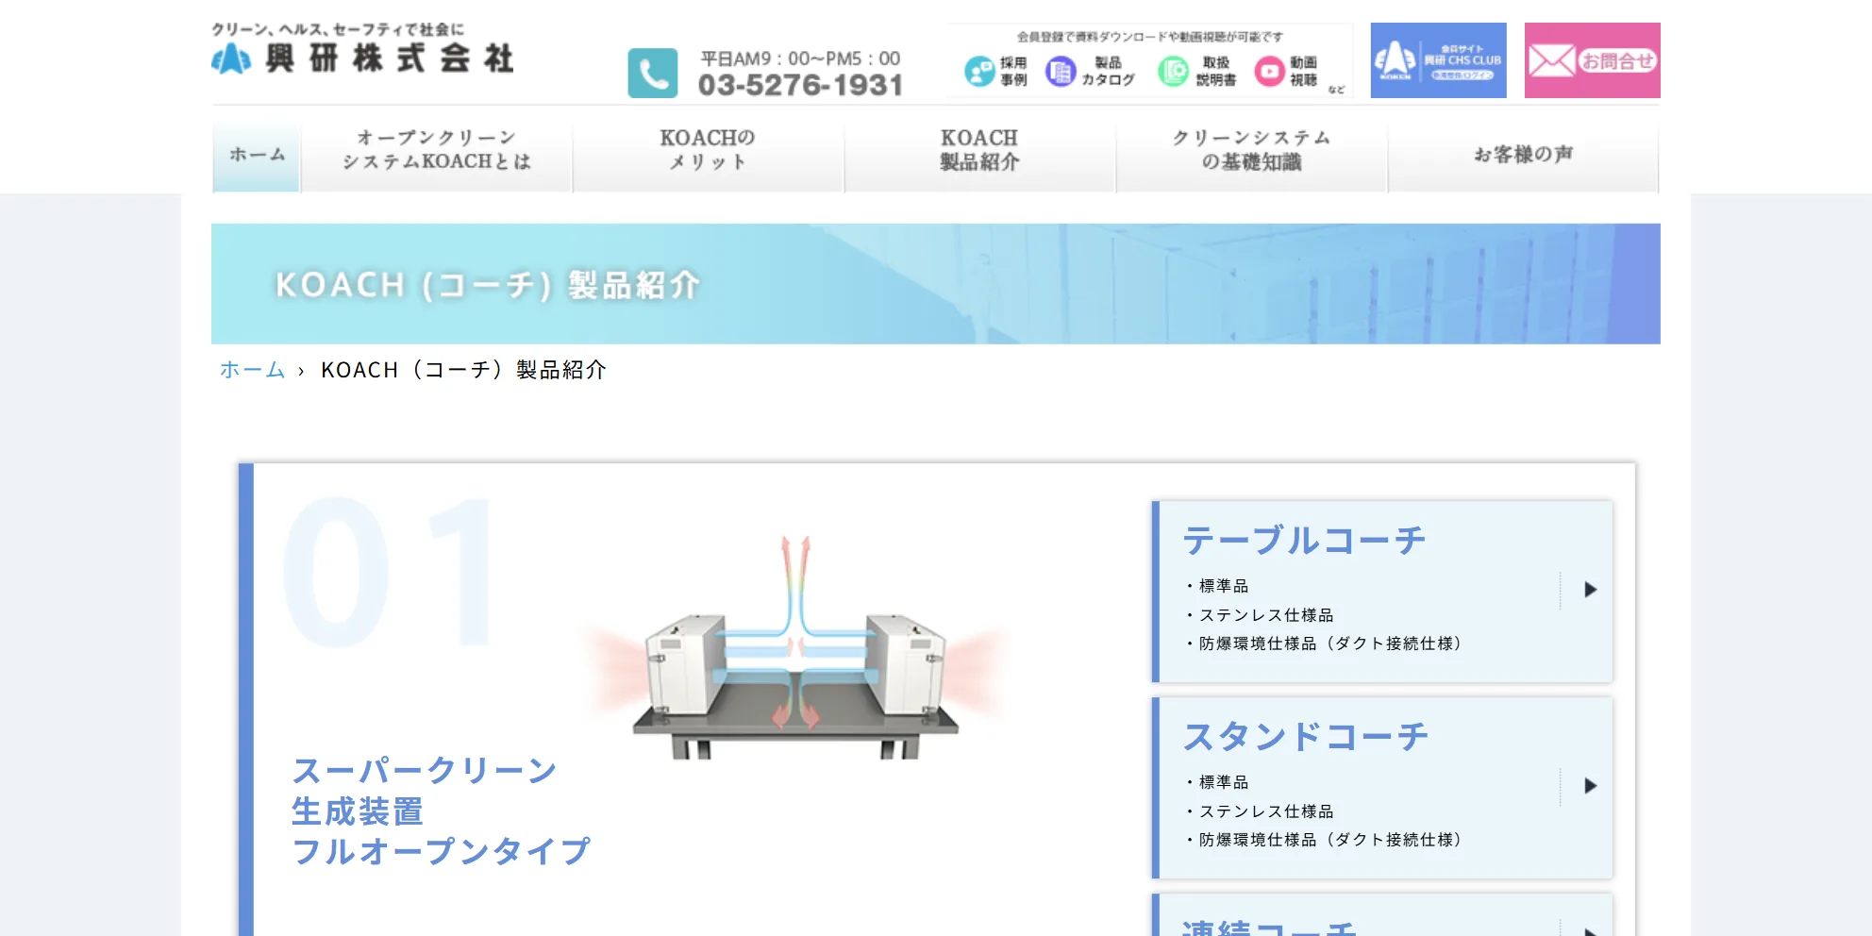The image size is (1872, 936).
Task: Open the CHS CLUB member site banner
Action: 1438,60
